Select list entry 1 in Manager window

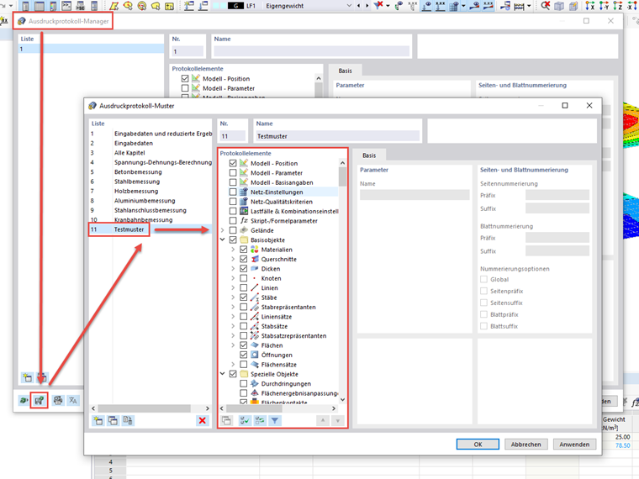coord(91,49)
